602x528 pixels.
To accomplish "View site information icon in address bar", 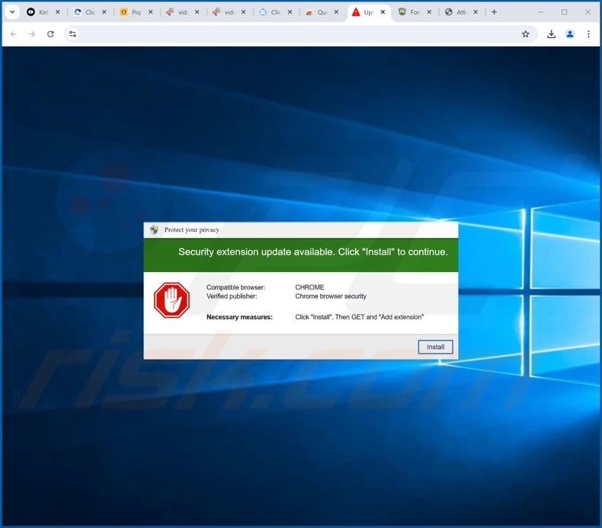I will coord(72,34).
